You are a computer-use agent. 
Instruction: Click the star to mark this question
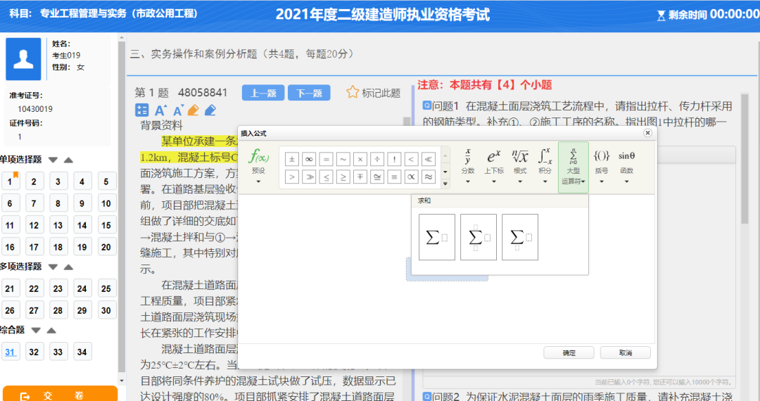(353, 92)
